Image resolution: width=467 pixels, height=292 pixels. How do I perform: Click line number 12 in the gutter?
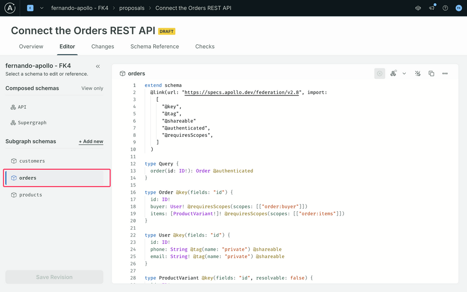click(133, 164)
